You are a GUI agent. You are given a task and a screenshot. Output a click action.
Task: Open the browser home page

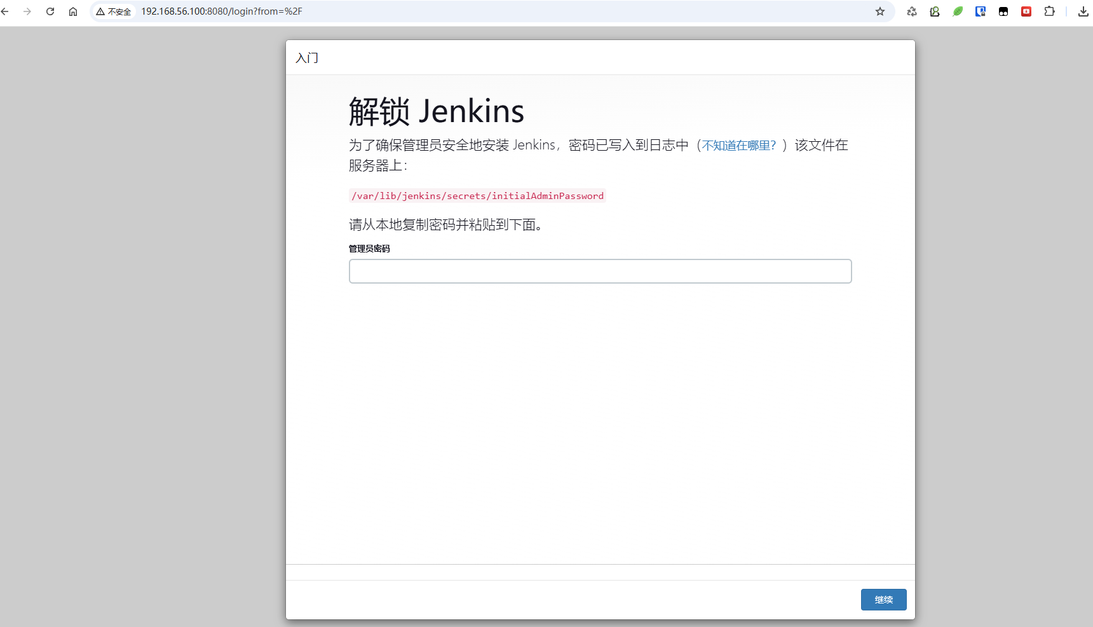73,11
